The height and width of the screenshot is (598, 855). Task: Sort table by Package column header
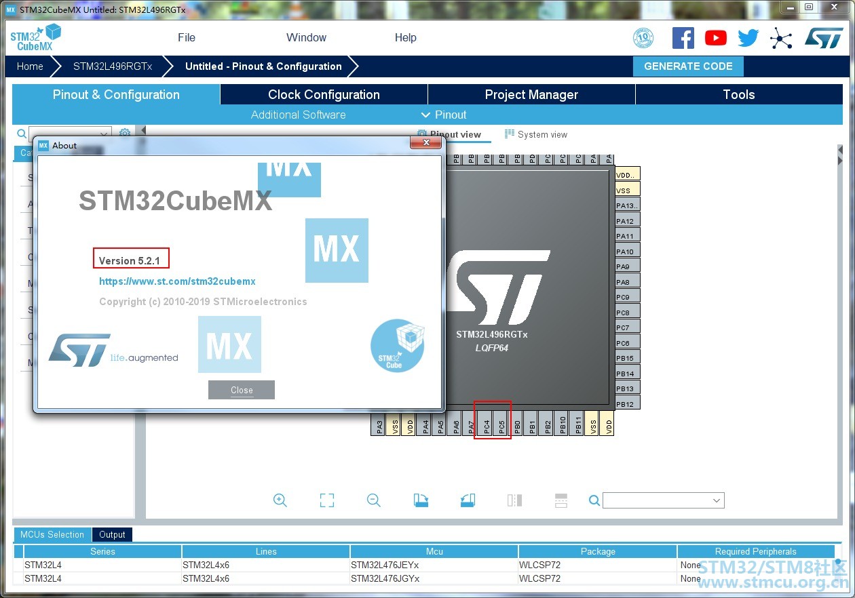(598, 551)
